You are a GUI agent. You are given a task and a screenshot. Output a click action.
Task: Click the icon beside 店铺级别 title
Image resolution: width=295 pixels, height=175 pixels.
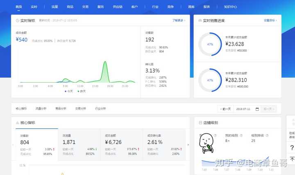[200, 123]
